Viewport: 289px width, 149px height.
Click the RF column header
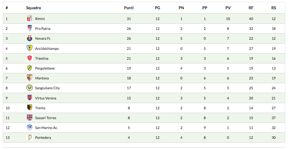[x=251, y=8]
